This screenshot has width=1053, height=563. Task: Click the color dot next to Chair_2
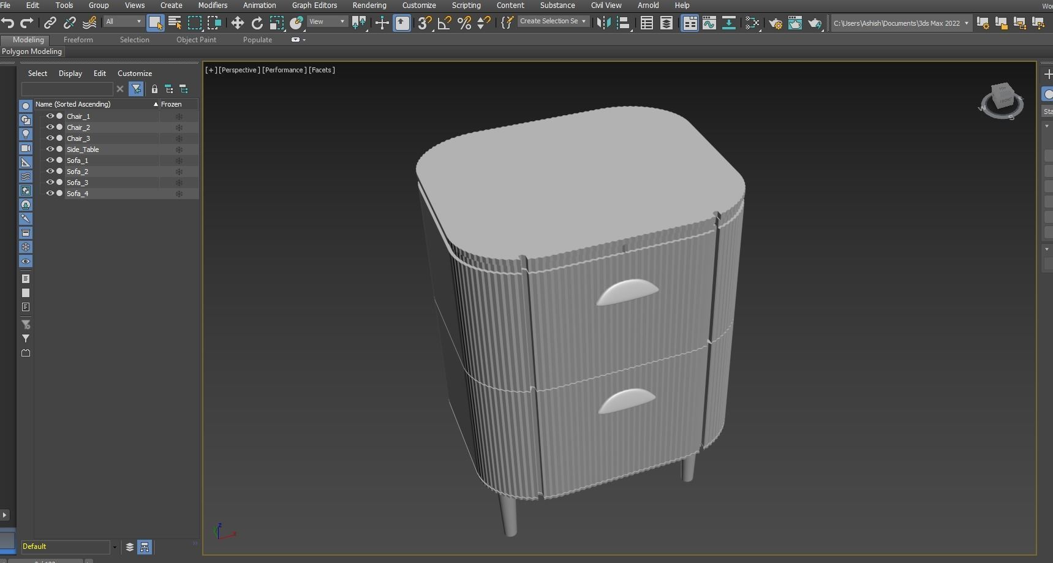pyautogui.click(x=59, y=127)
